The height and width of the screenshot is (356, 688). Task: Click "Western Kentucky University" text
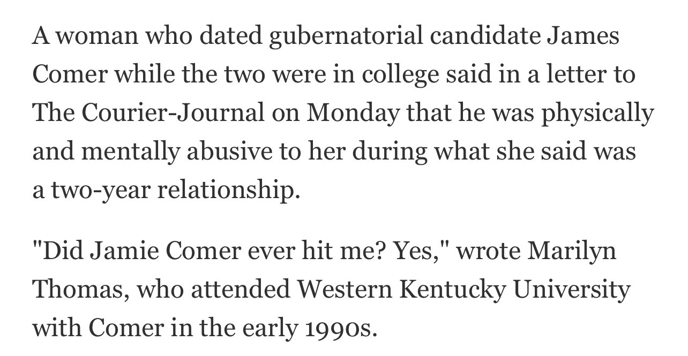pos(464,290)
